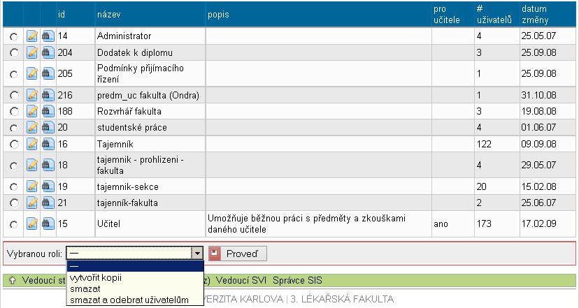579x308 pixels.
Task: Open binoculars icon for tajemnik-sekce row
Action: 48,186
